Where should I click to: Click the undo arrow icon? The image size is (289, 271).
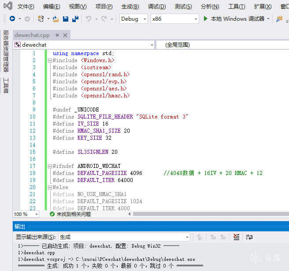(89, 19)
